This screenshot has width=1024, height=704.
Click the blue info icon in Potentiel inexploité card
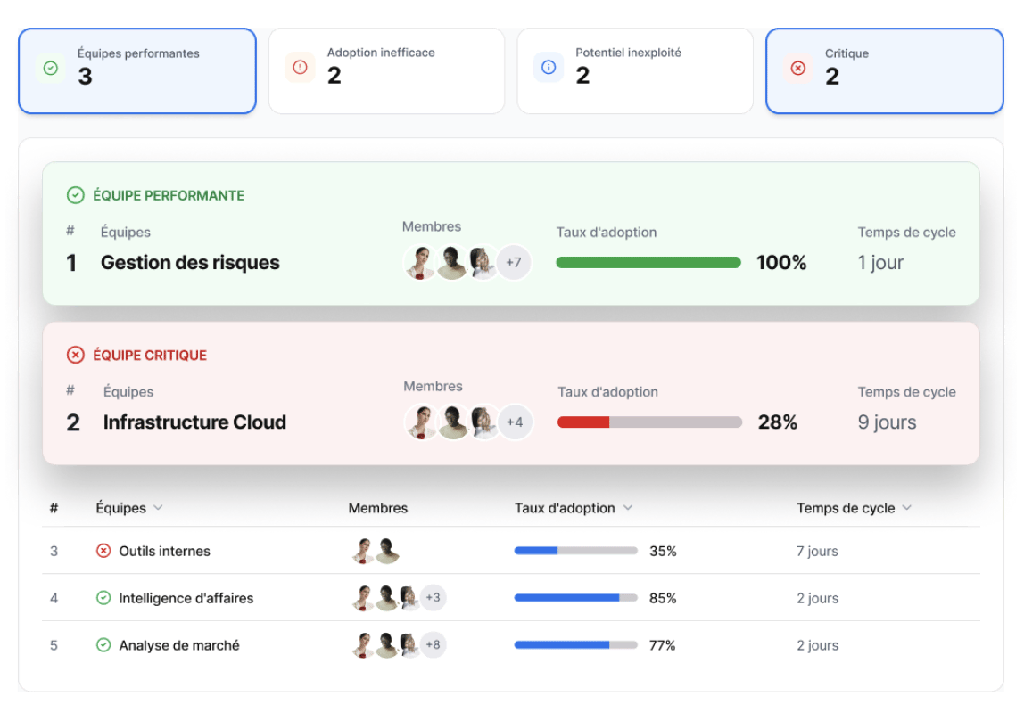549,68
